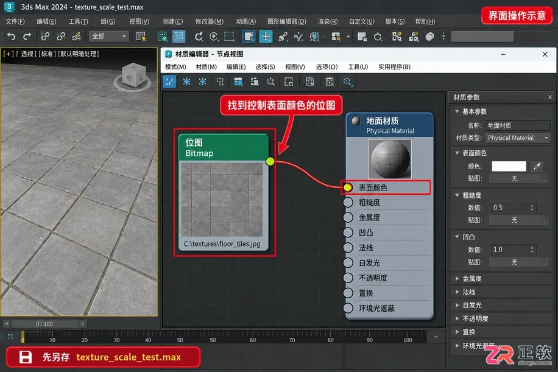Toggle the highlighted rectangular selection region icon
Screen dimensions: 558x372
coord(179,37)
